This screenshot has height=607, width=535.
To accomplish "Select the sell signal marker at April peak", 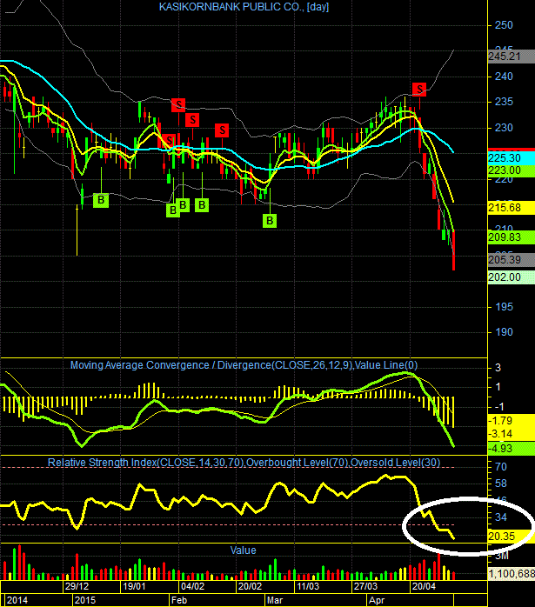I will click(x=419, y=90).
